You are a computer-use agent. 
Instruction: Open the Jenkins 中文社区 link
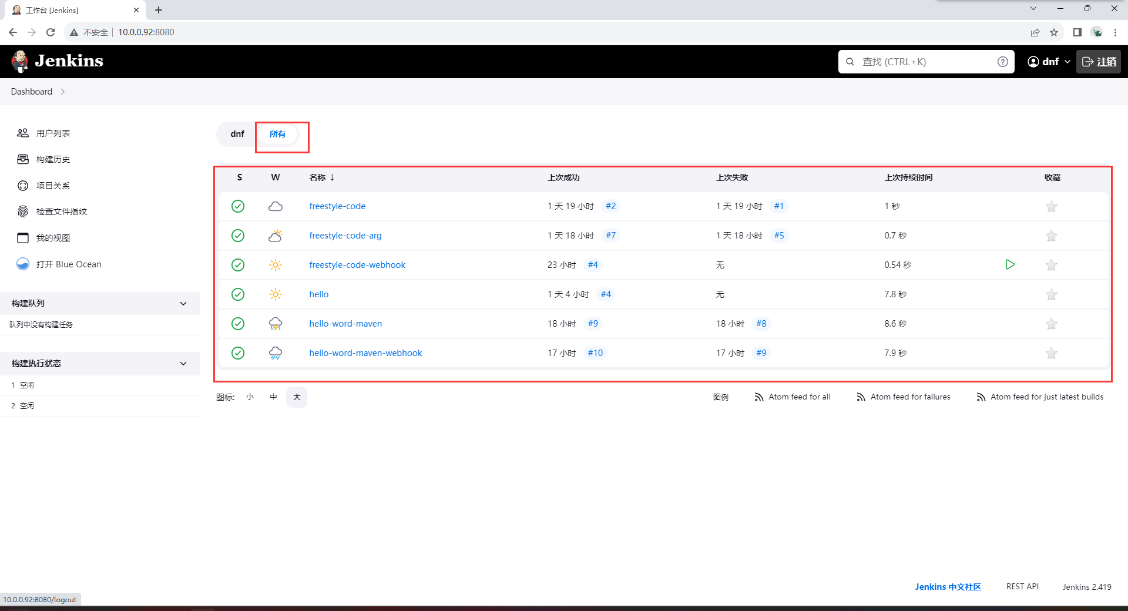tap(948, 587)
